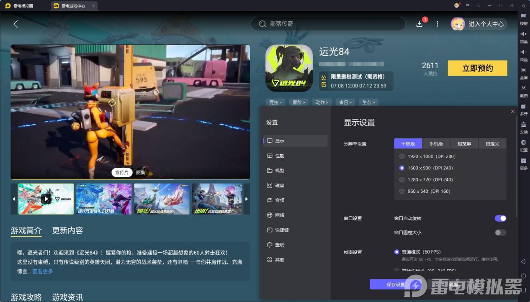
Task: Open the 更新内容 tab
Action: tap(67, 230)
